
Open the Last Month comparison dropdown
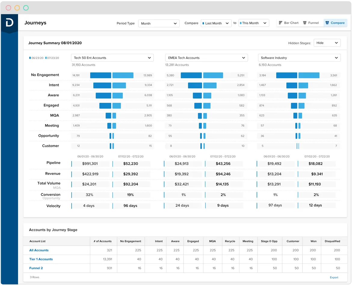[x=216, y=23]
